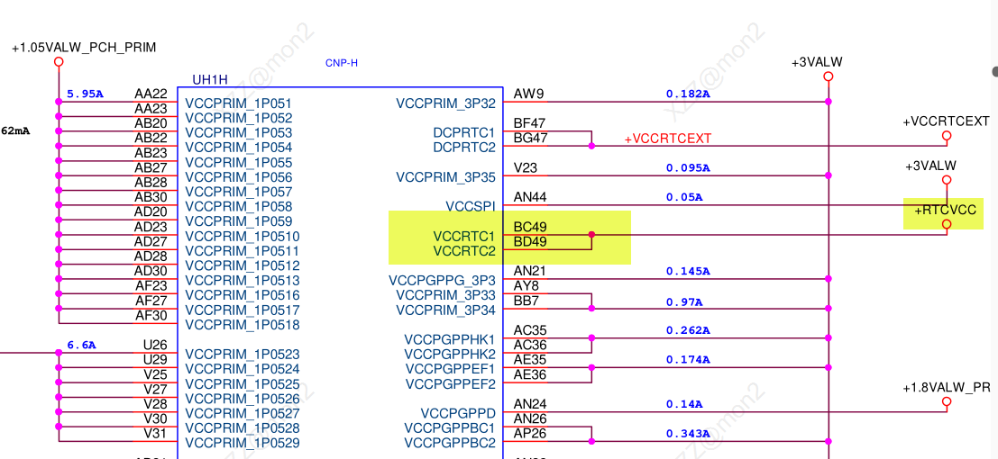
Task: Select pin number AN21
Action: (x=529, y=271)
